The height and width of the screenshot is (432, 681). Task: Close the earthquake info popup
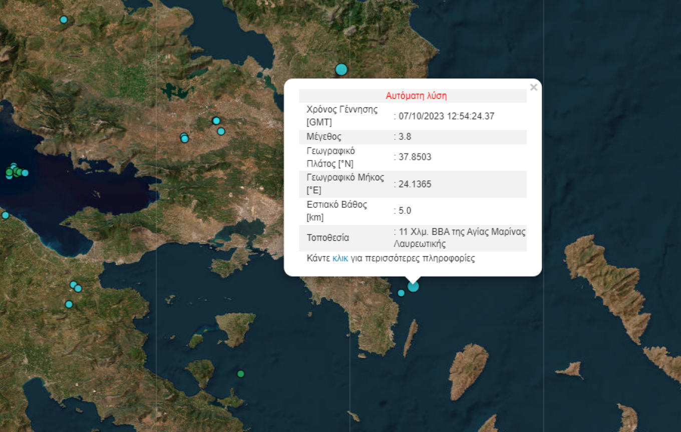[533, 87]
